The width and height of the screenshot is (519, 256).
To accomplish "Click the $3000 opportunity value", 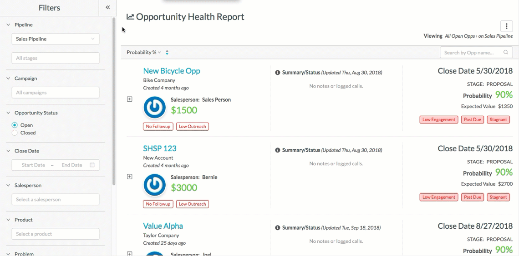I will tap(184, 188).
